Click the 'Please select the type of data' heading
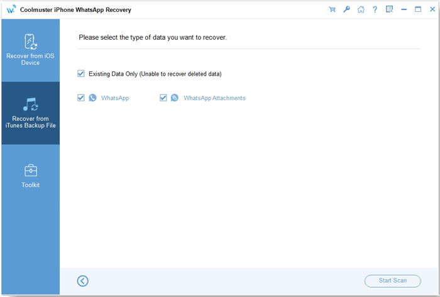440x297 pixels. coord(153,37)
